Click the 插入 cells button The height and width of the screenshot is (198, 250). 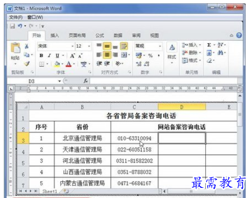click(x=191, y=45)
